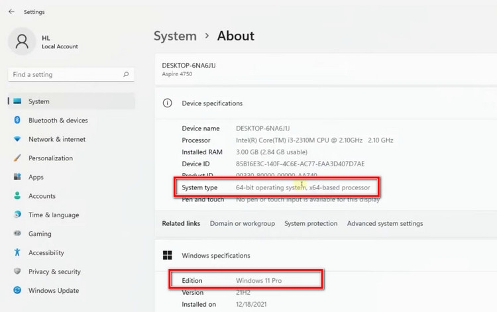
Task: Click the About page heading
Action: tap(236, 36)
